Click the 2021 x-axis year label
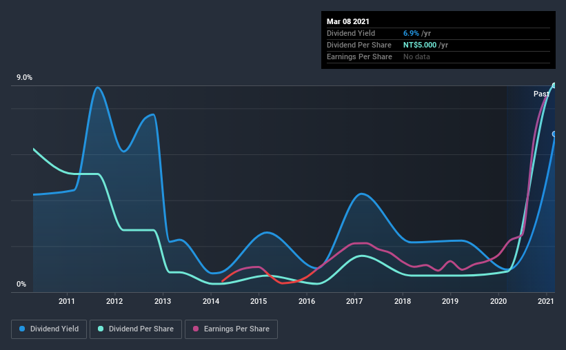The height and width of the screenshot is (350, 566). pyautogui.click(x=546, y=301)
